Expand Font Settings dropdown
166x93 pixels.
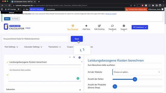point(11,47)
